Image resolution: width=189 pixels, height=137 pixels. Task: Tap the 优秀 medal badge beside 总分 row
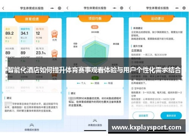(54, 34)
